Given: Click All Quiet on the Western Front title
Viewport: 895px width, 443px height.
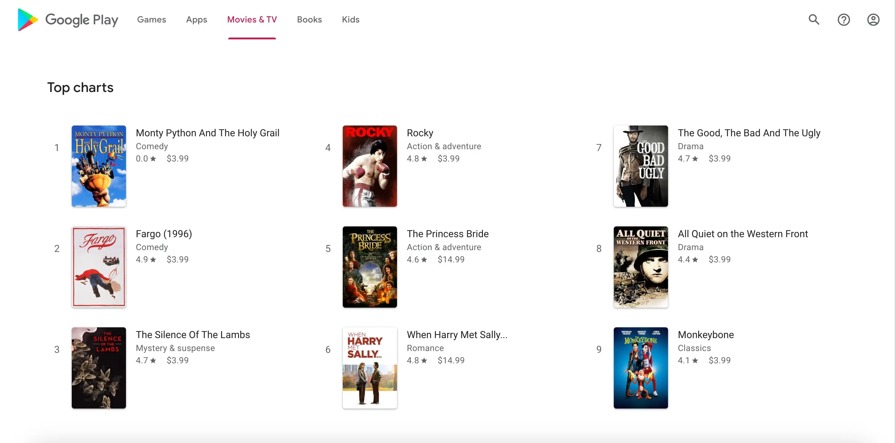Looking at the screenshot, I should click(x=743, y=234).
